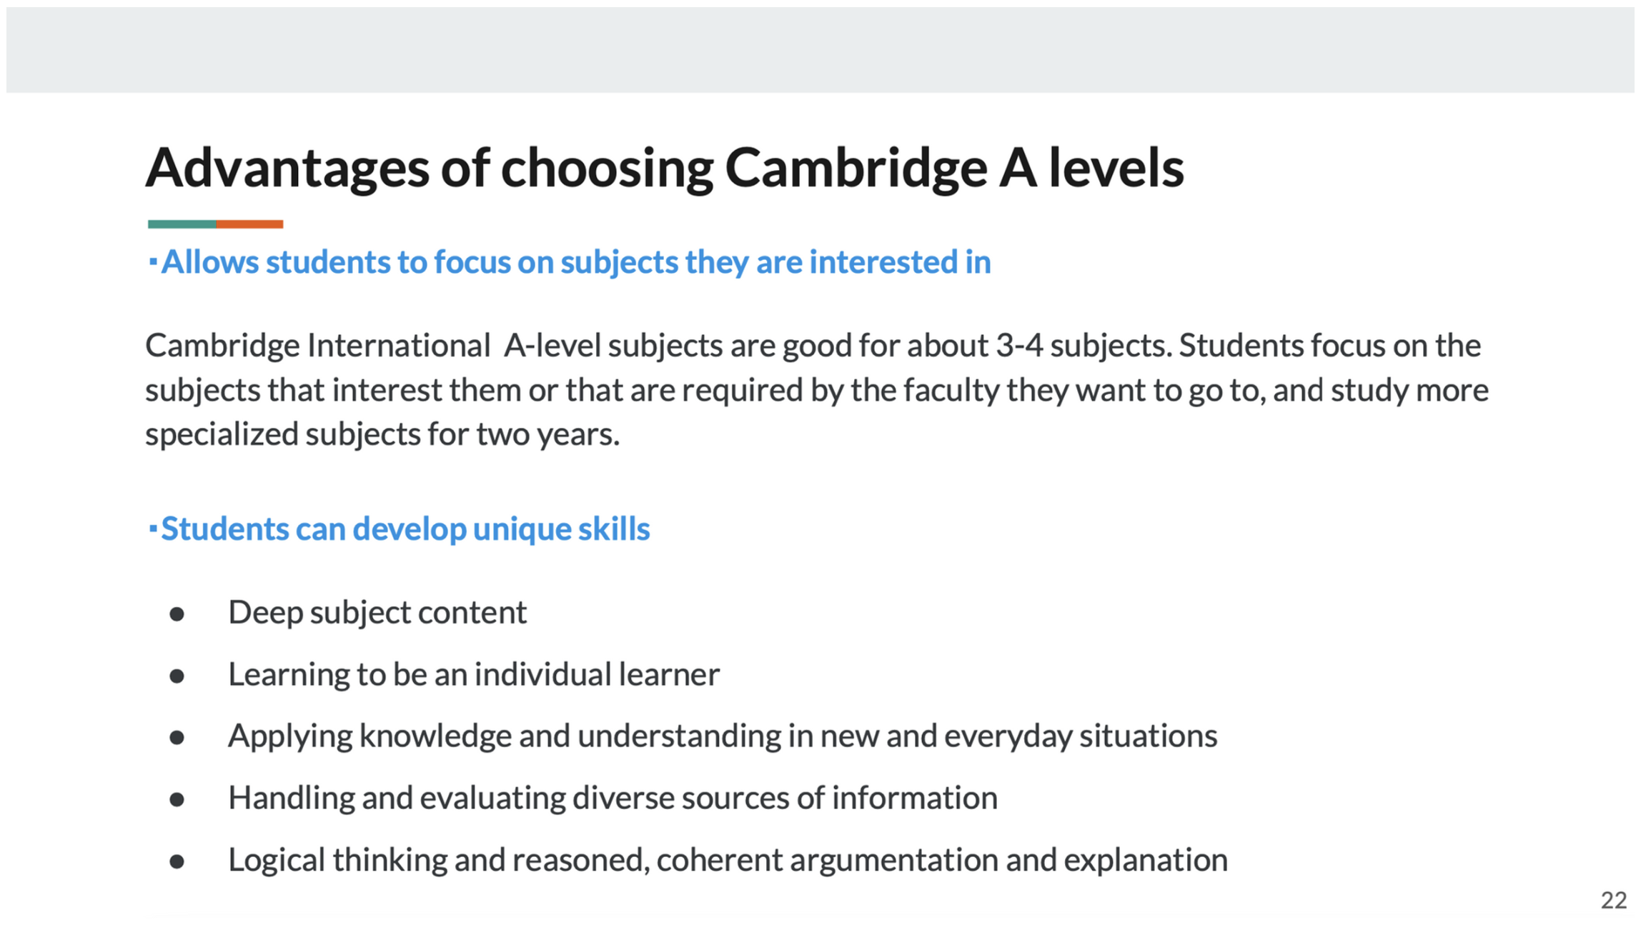Click the gray header band atop the slide

820,49
